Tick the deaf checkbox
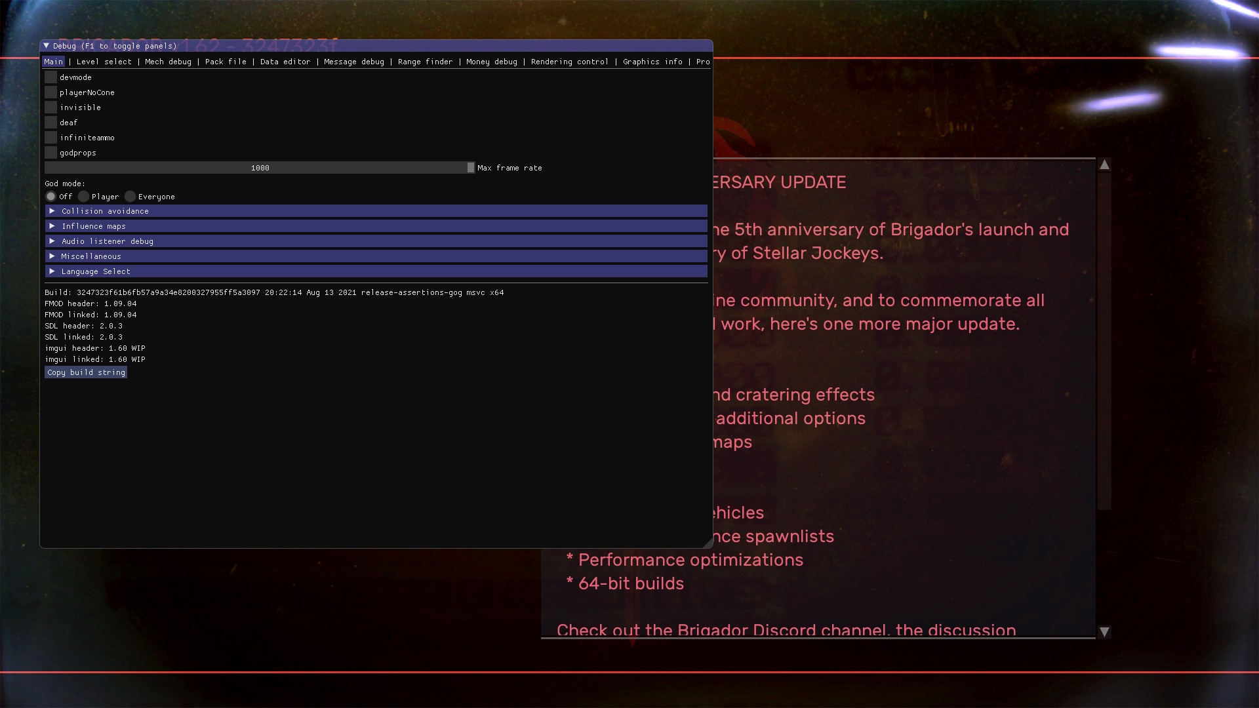 tap(50, 123)
